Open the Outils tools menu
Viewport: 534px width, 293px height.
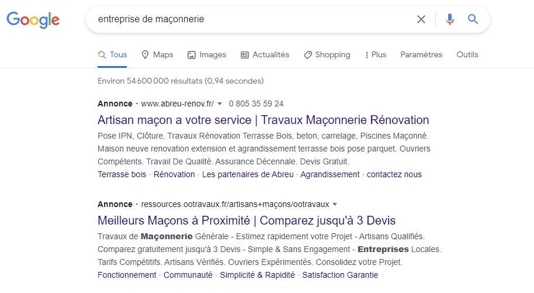click(x=467, y=54)
